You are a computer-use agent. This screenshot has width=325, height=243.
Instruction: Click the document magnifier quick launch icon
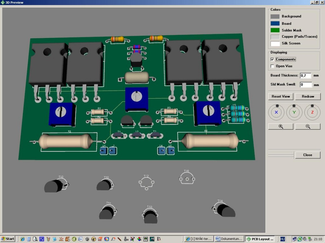point(35,239)
